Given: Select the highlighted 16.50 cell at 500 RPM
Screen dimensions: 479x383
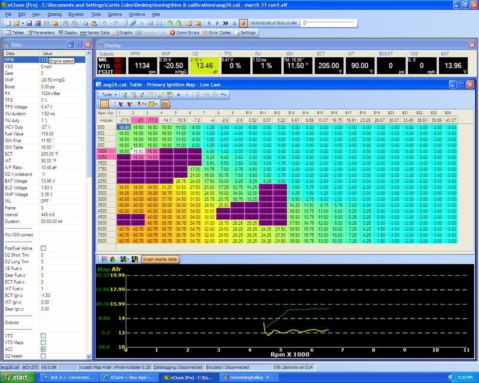Looking at the screenshot, I should click(x=124, y=127).
